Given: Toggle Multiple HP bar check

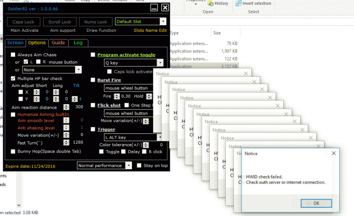Looking at the screenshot, I should [x=13, y=78].
